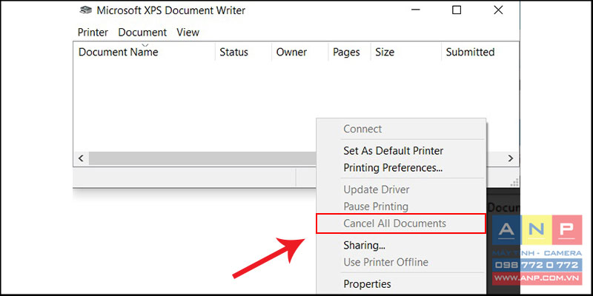Click the left scroll arrow

pyautogui.click(x=81, y=158)
